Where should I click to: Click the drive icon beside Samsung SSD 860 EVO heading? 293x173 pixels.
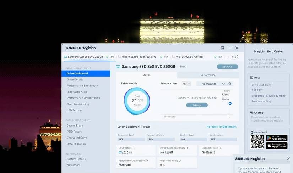point(118,67)
